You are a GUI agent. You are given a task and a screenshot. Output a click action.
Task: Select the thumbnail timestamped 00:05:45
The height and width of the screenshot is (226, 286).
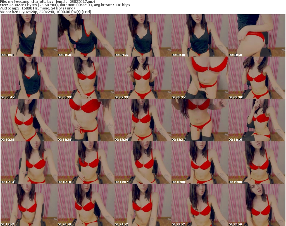(29, 78)
